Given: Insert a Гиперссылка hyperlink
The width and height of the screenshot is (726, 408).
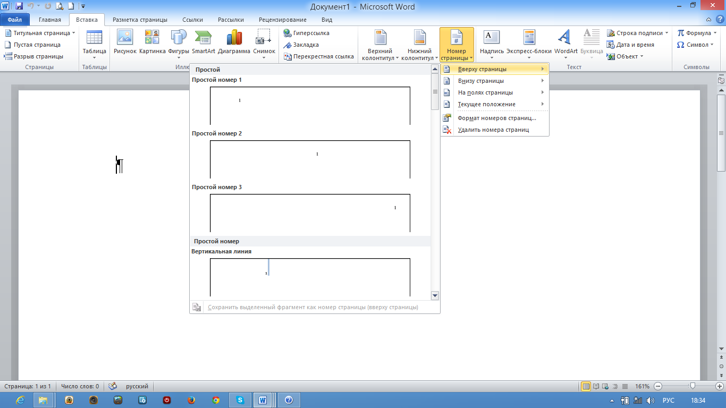Looking at the screenshot, I should tap(307, 33).
